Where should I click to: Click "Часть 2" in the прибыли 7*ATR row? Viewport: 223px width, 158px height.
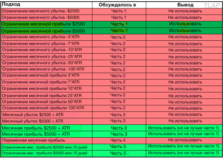118,82
